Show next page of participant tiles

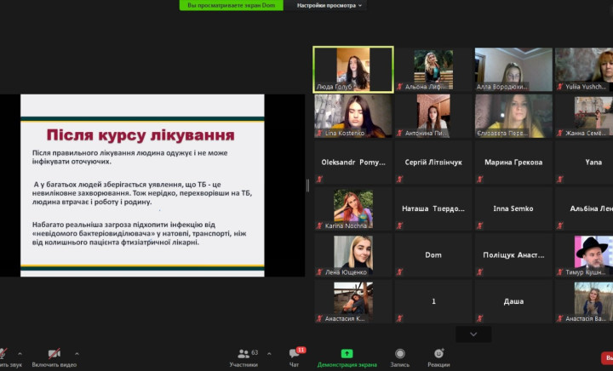[473, 334]
